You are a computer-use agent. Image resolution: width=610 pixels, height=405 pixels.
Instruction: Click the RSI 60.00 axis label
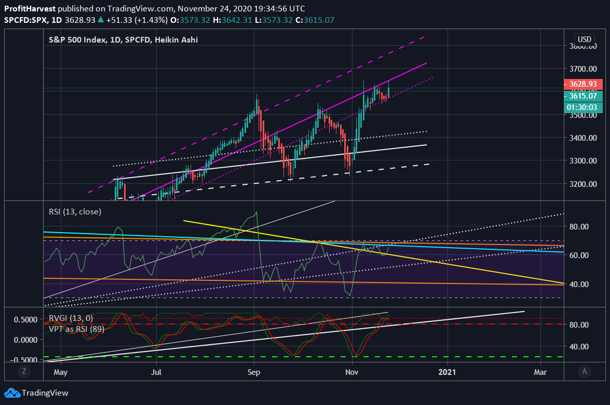point(579,255)
